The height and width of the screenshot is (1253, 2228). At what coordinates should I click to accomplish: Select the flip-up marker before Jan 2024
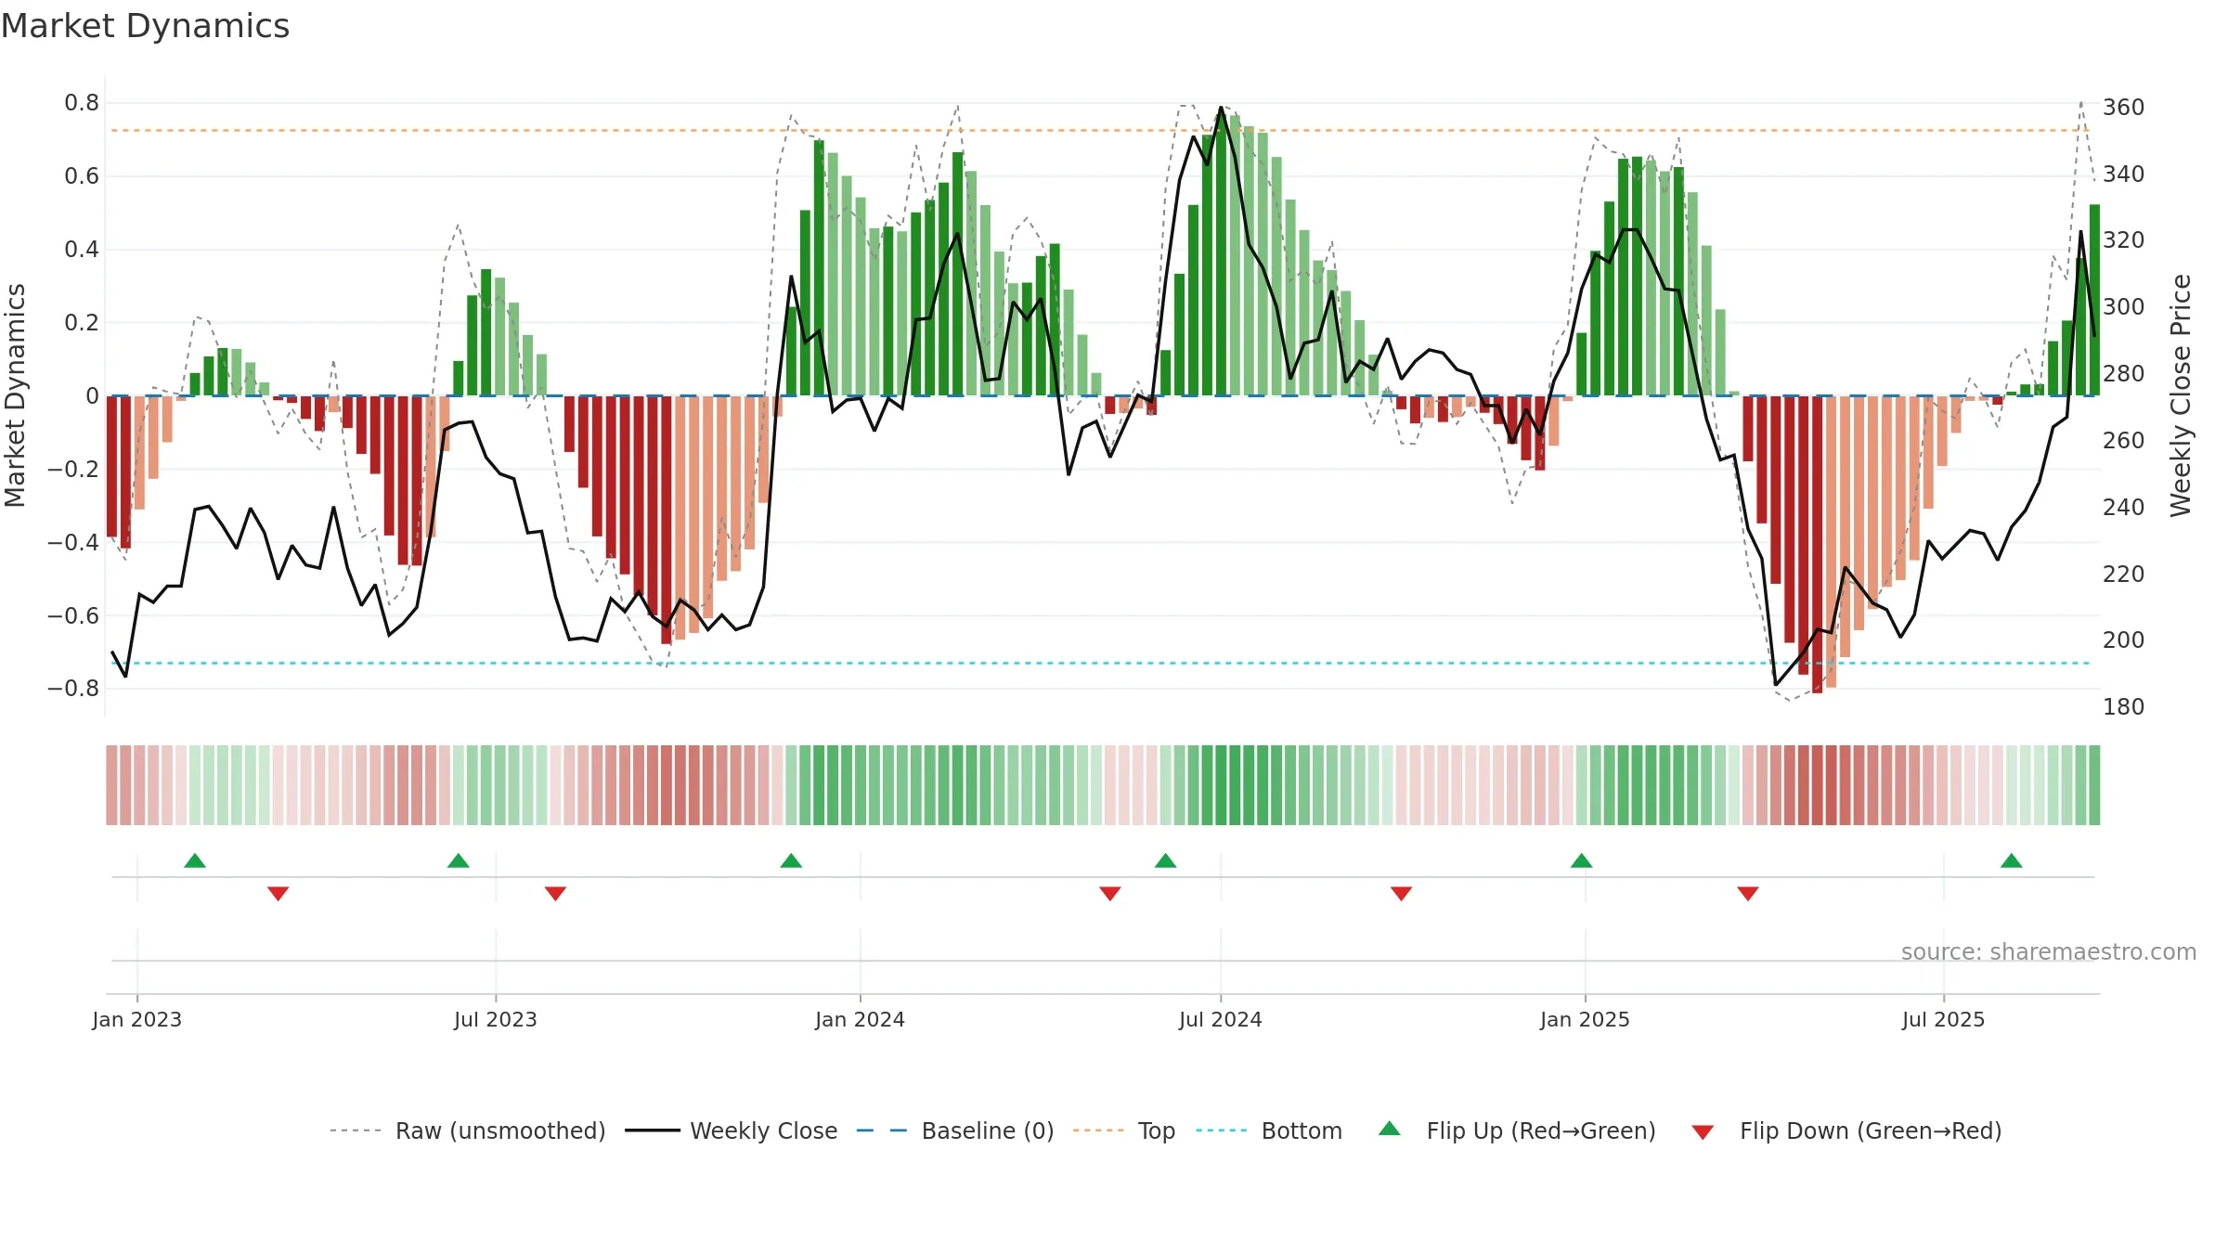coord(791,860)
